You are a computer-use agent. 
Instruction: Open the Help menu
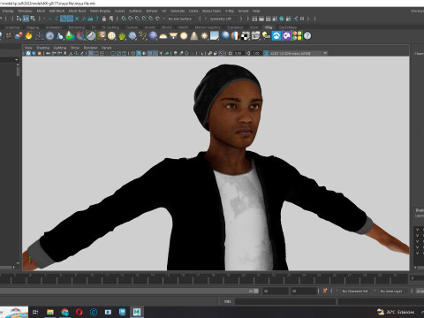pos(256,11)
